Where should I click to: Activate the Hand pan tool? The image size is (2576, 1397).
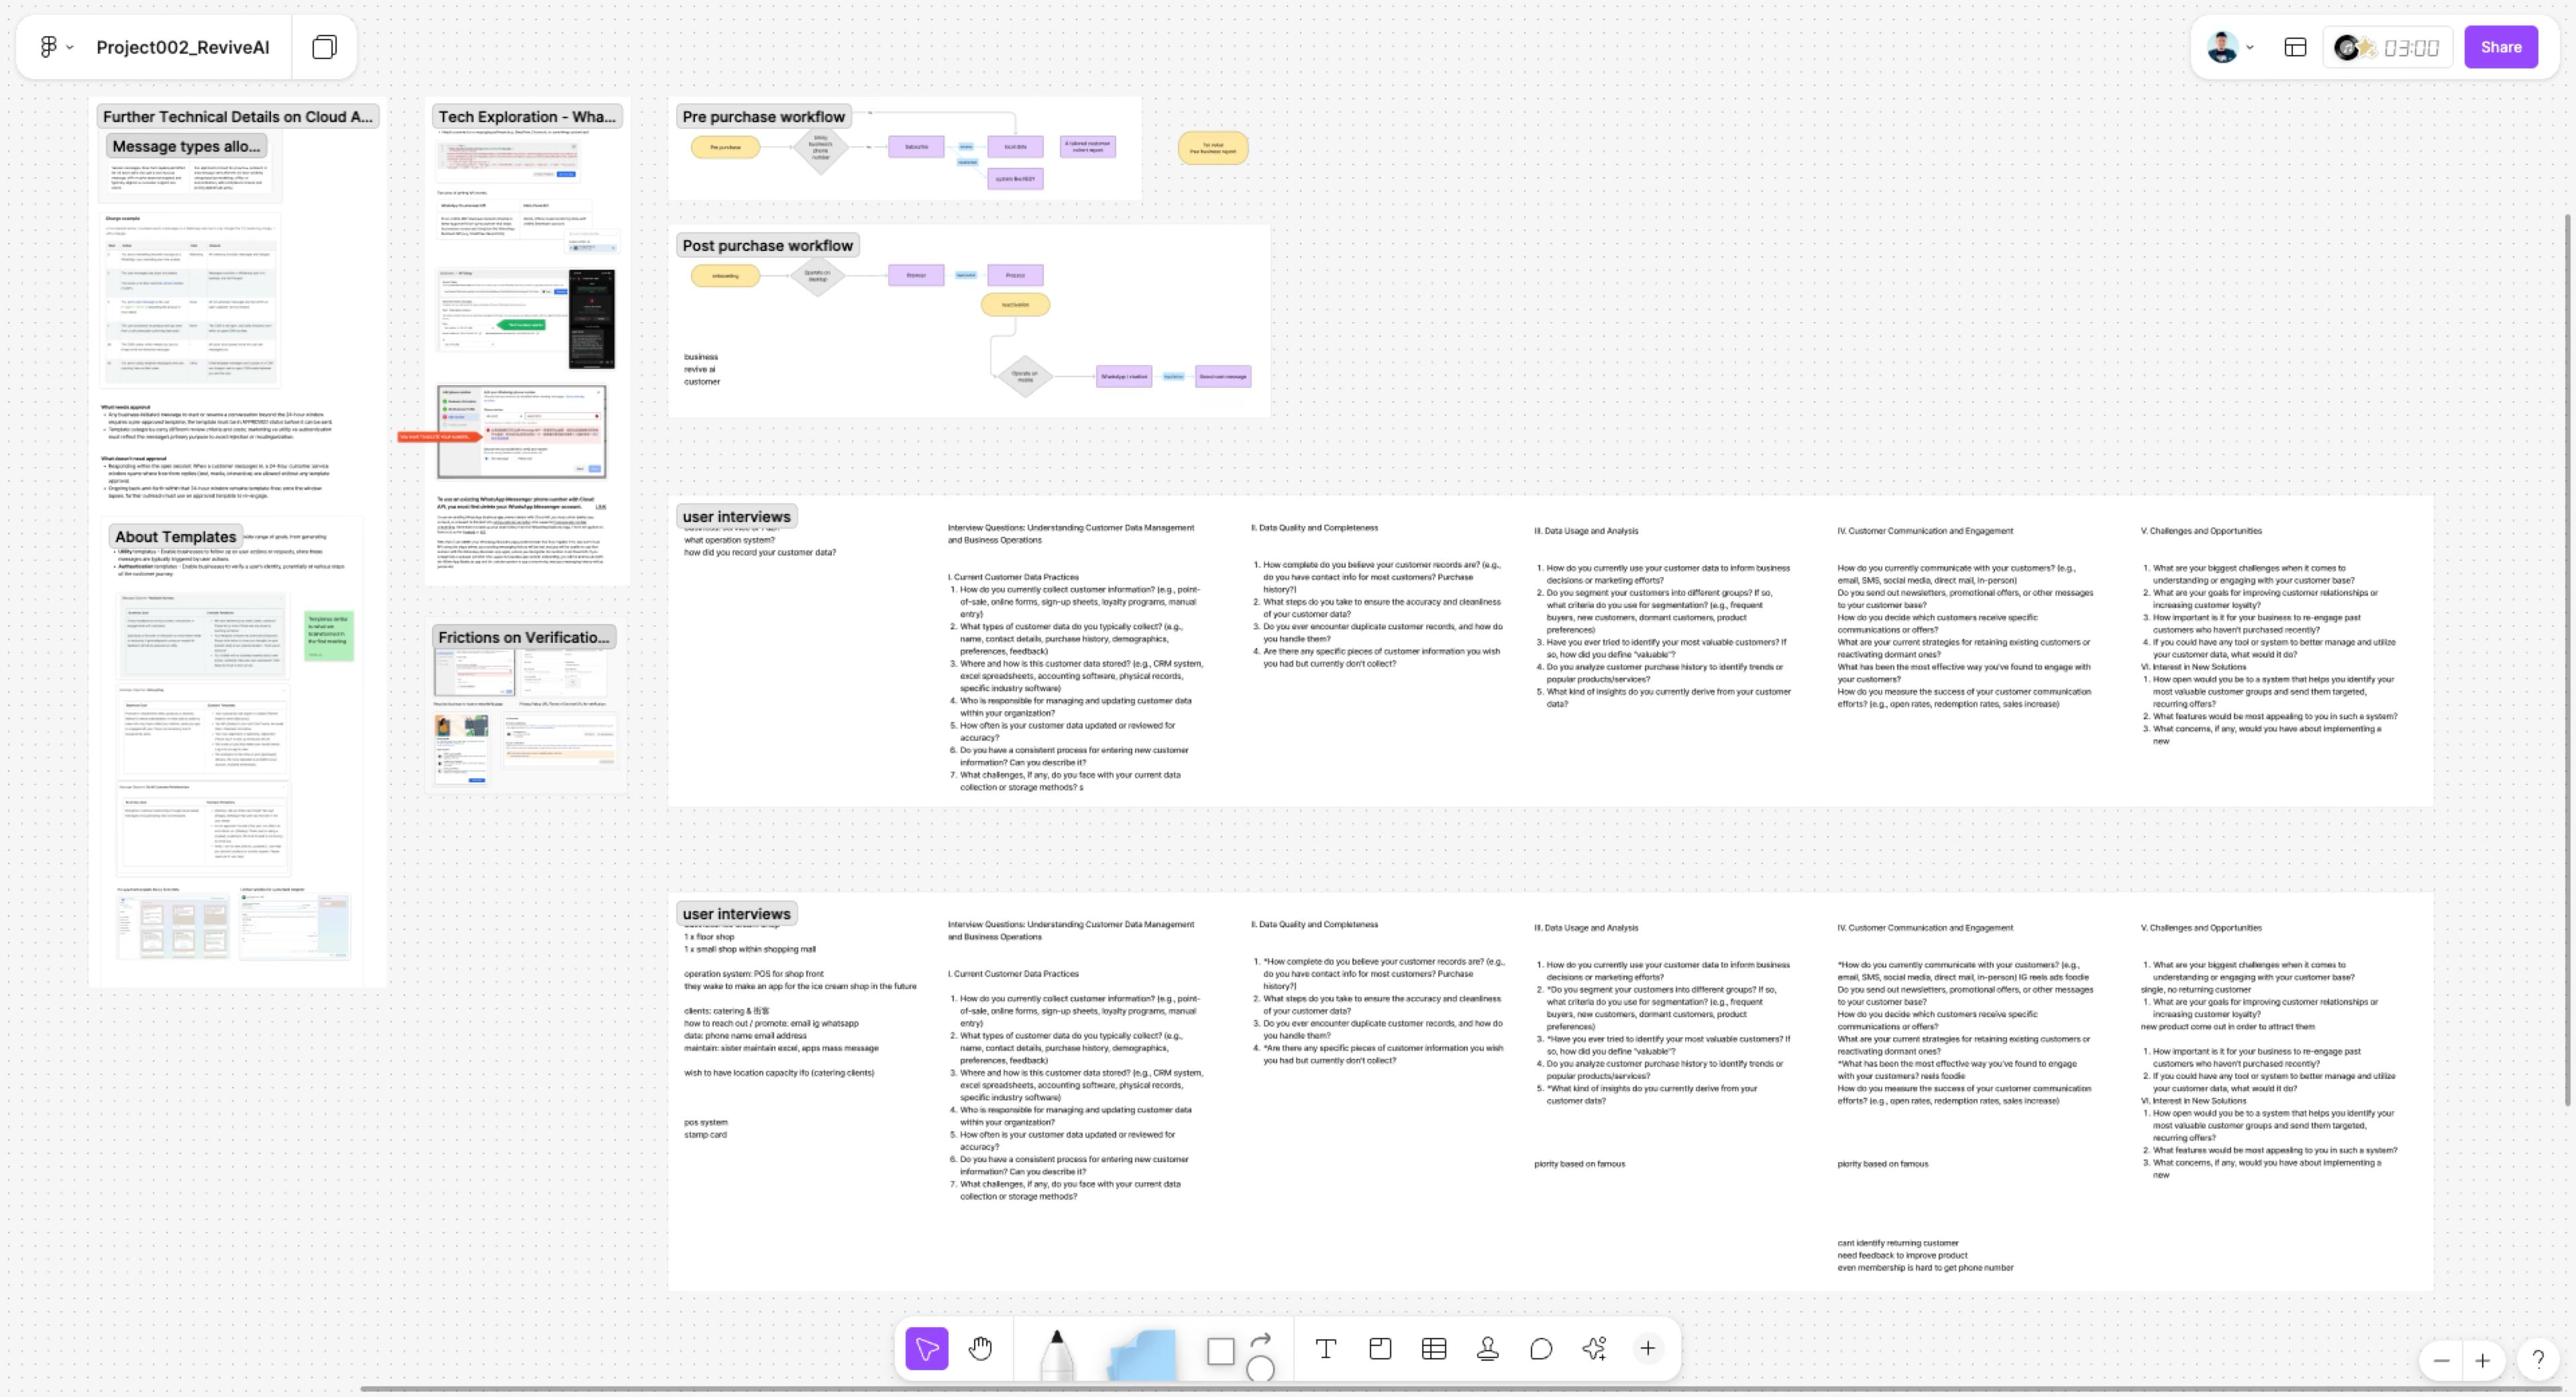click(980, 1349)
